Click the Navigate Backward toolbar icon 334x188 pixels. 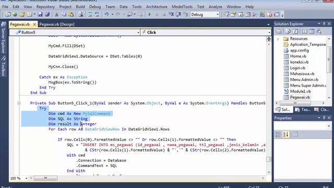point(129,15)
